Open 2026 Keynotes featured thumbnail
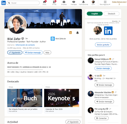 (x=61, y=98)
